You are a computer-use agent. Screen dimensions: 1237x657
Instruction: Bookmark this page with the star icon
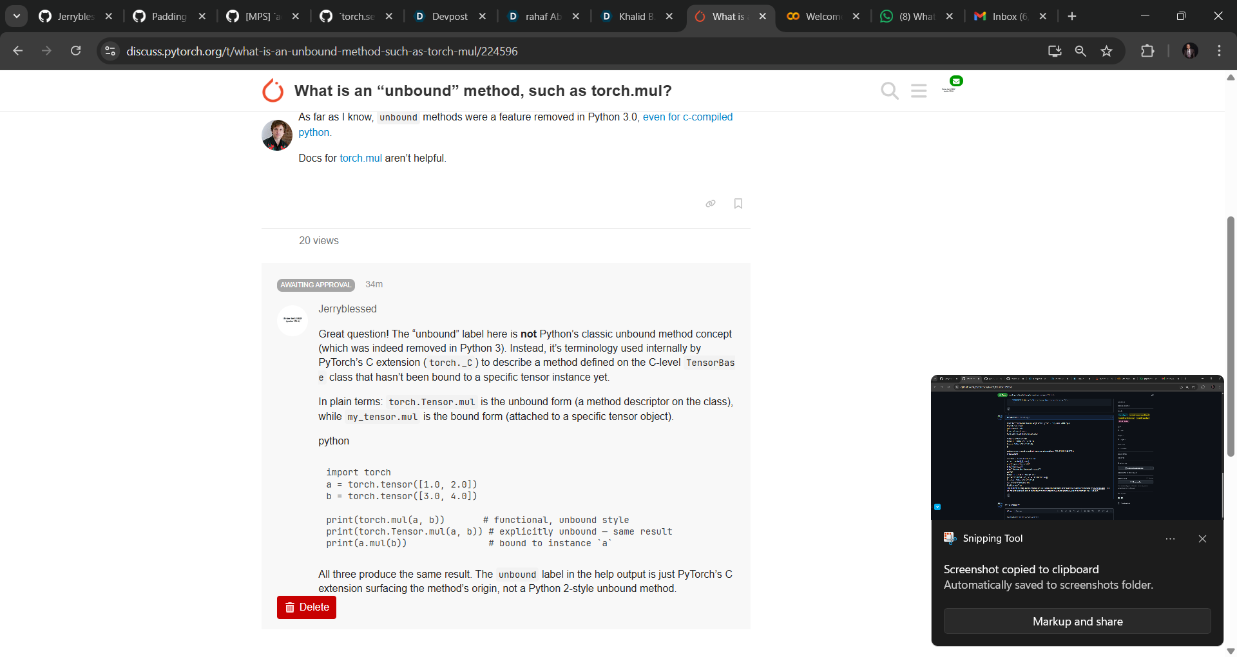(1107, 51)
